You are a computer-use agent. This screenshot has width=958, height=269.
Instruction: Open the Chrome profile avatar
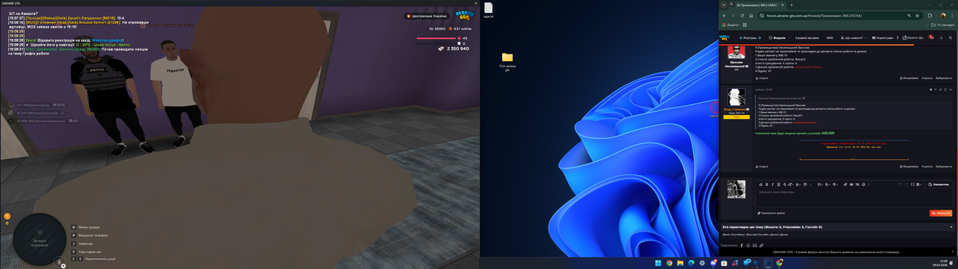943,16
